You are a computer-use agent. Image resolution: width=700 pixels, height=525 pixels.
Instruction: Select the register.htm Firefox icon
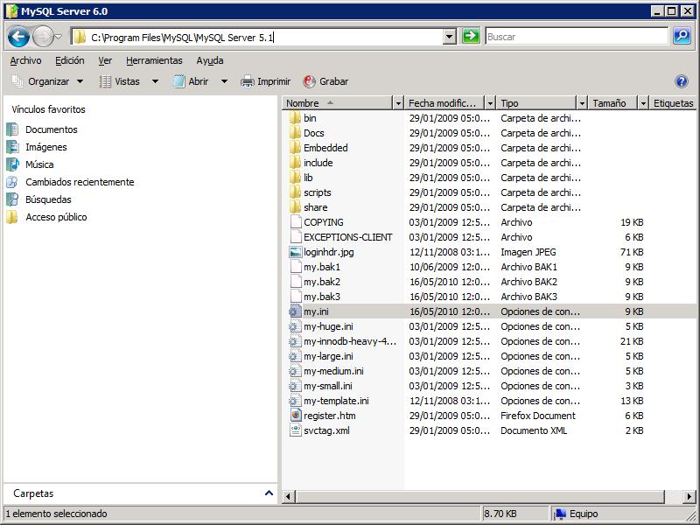point(296,415)
